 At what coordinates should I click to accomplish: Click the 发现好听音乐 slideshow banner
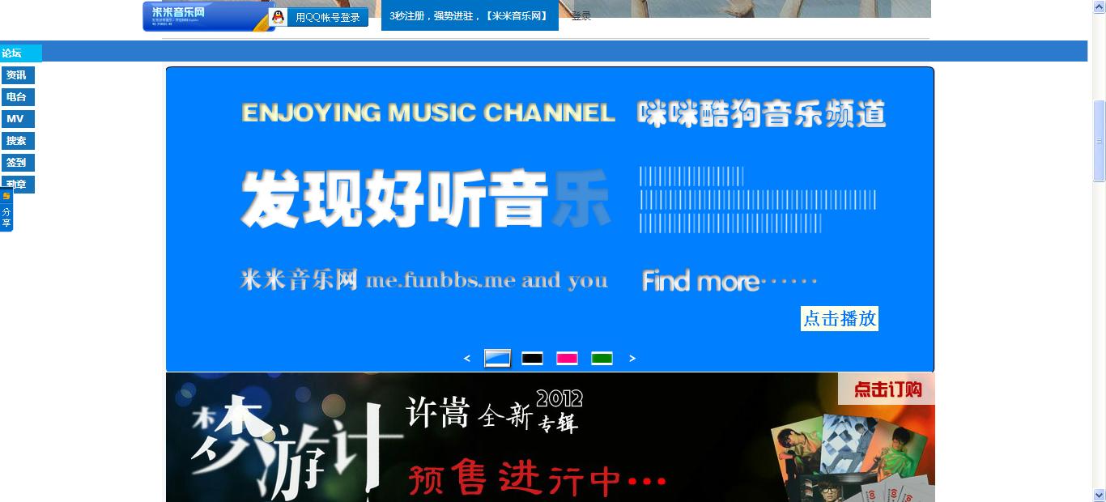pos(550,219)
